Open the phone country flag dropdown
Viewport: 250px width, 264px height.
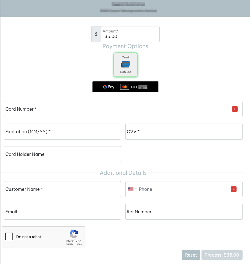132,189
